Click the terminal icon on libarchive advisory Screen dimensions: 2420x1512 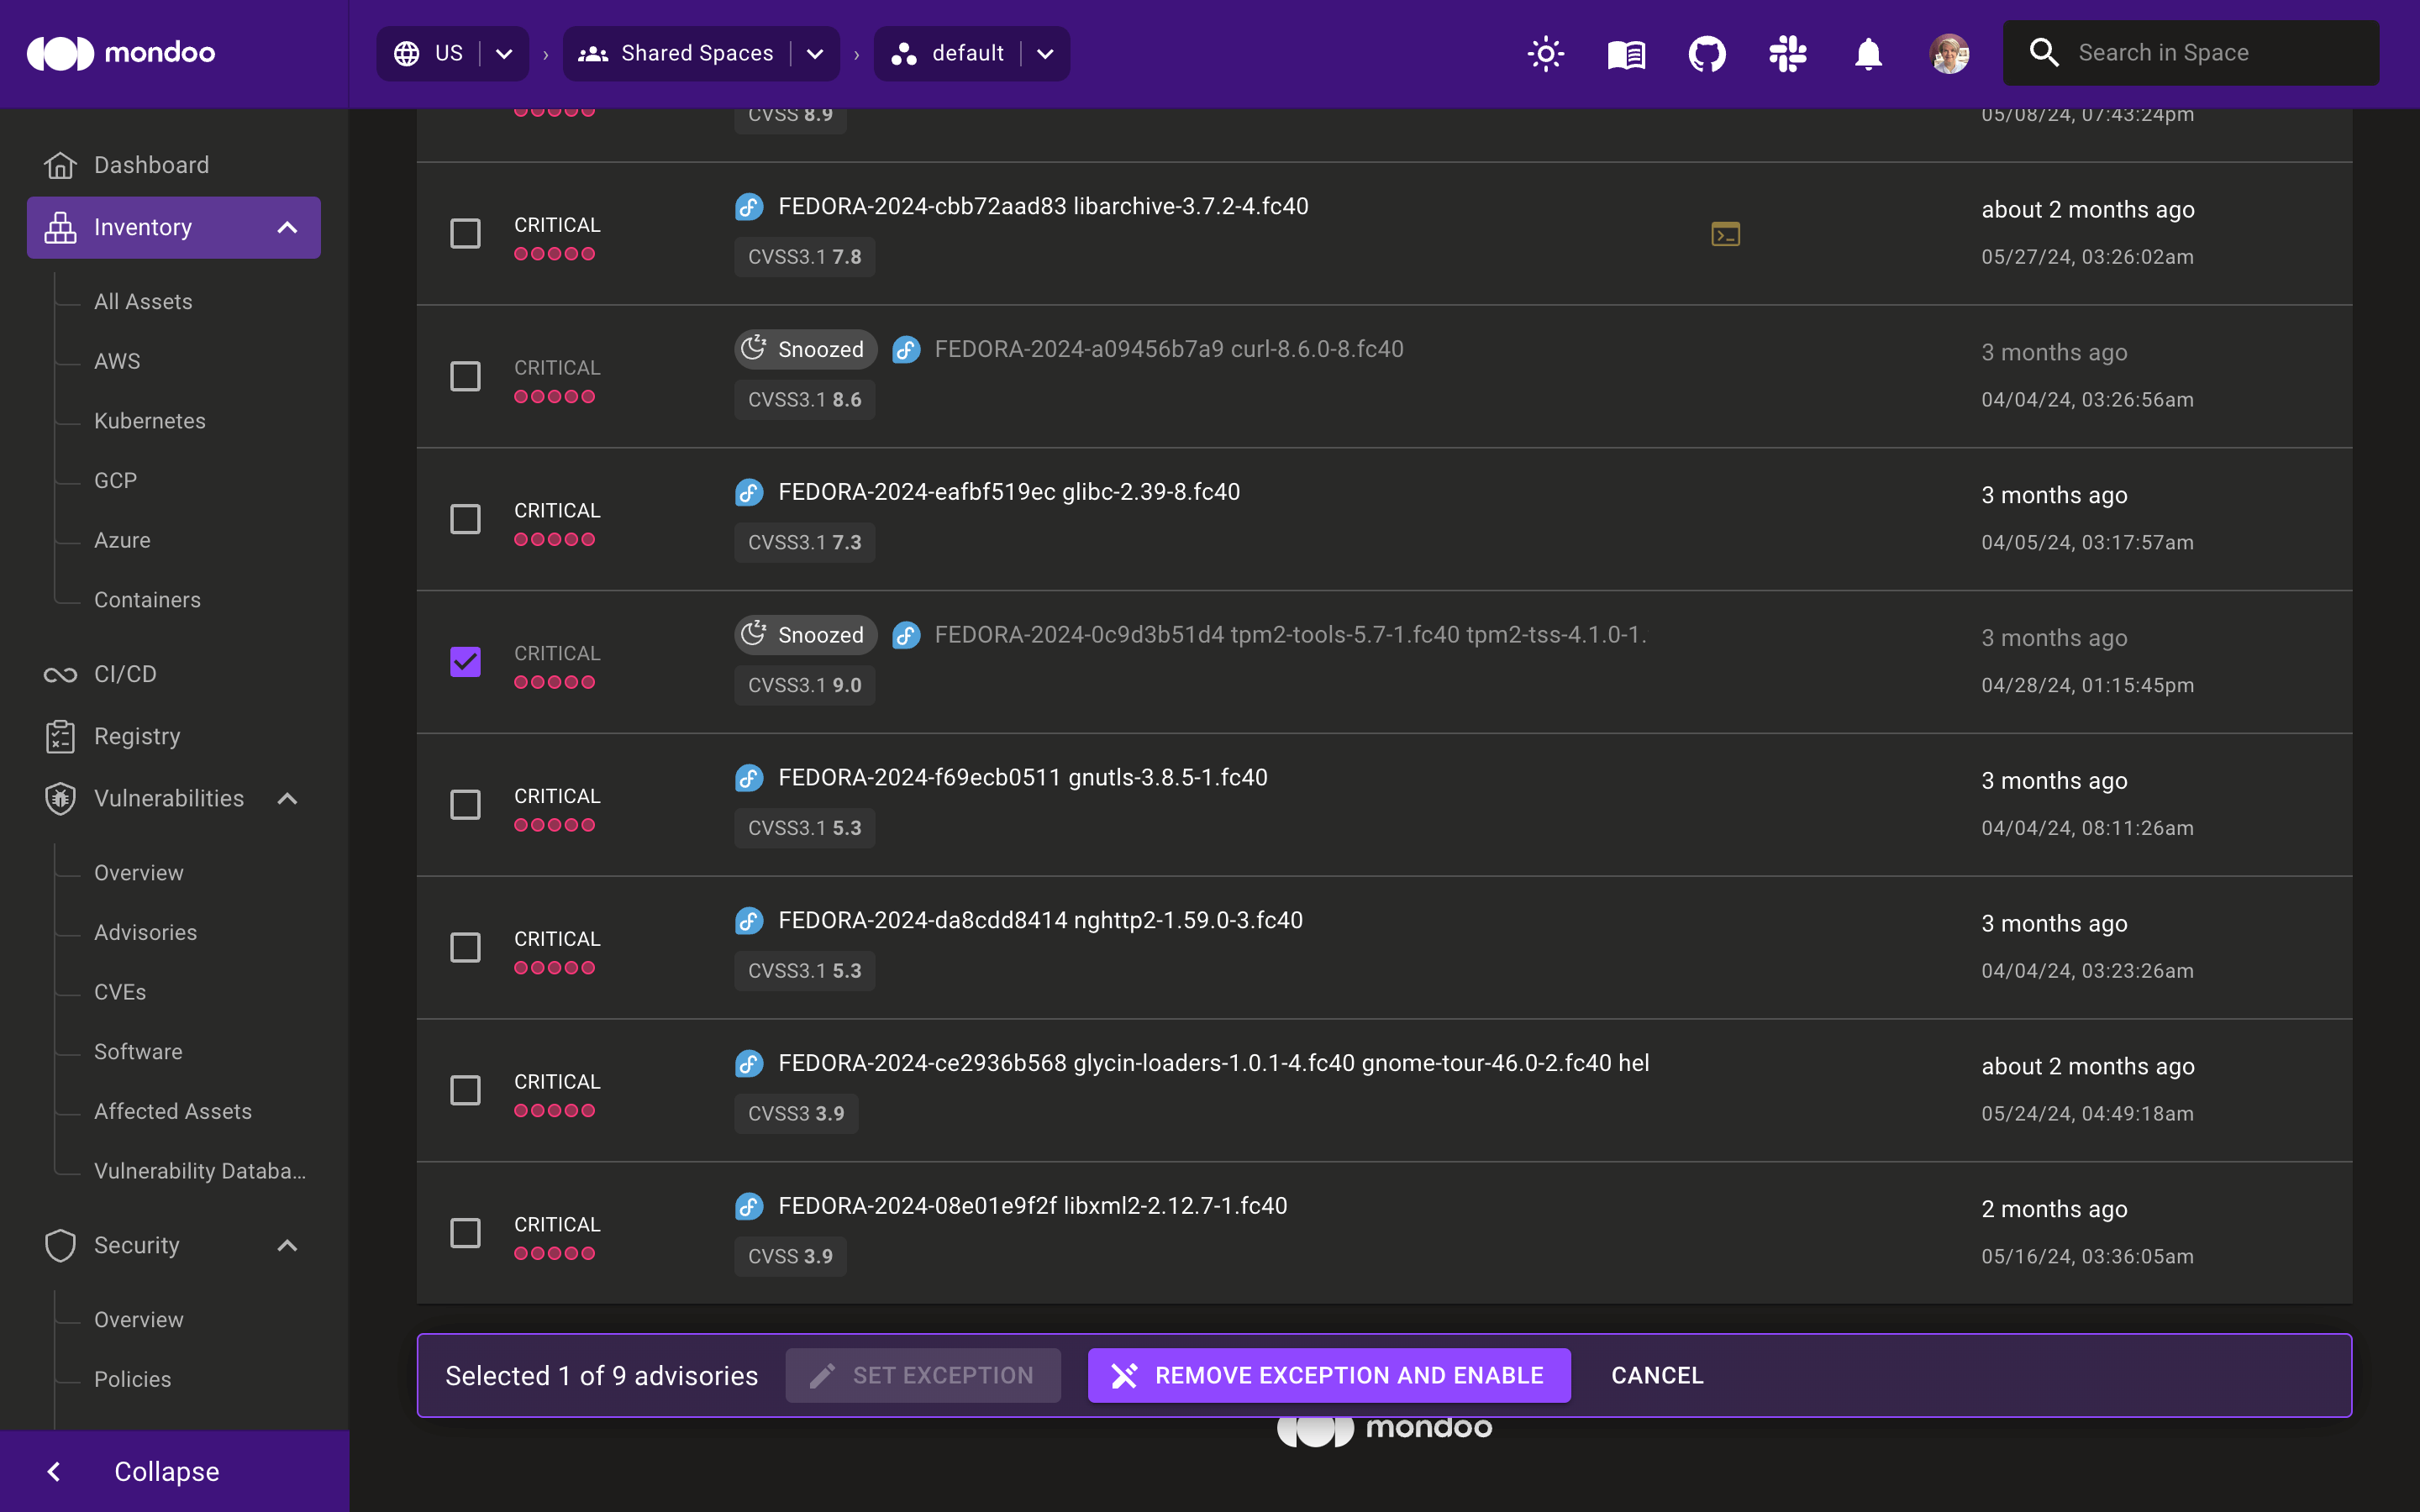click(1725, 234)
